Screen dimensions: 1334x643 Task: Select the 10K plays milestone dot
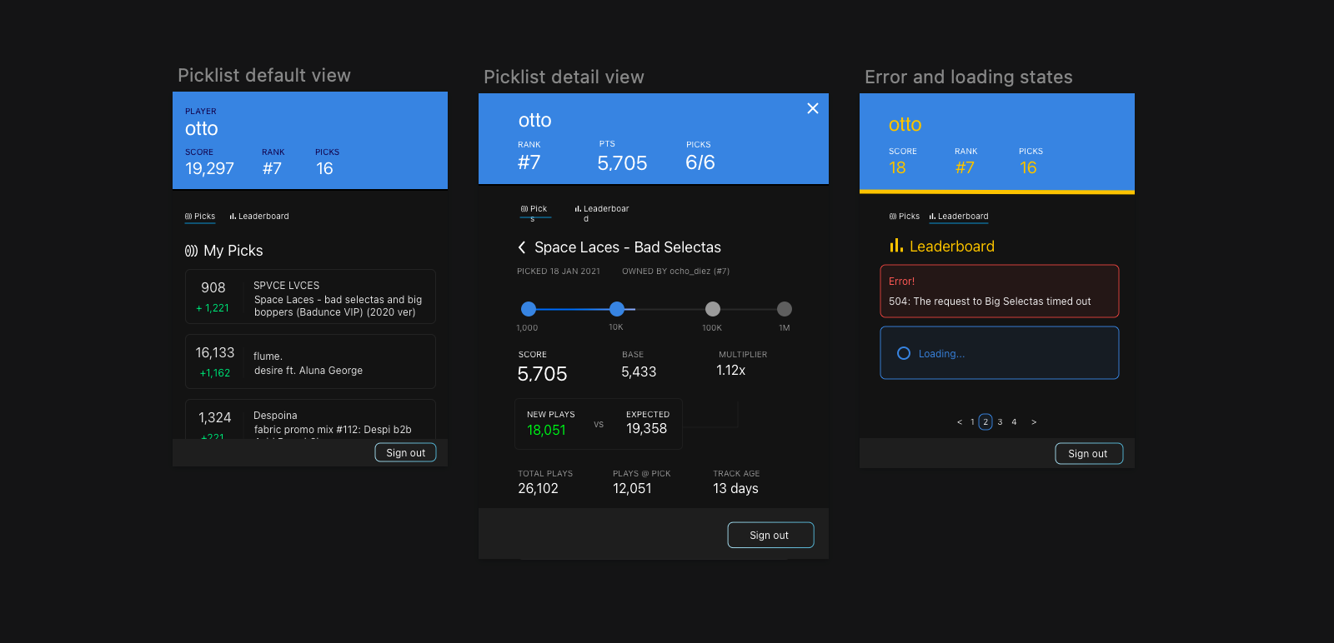pyautogui.click(x=617, y=309)
